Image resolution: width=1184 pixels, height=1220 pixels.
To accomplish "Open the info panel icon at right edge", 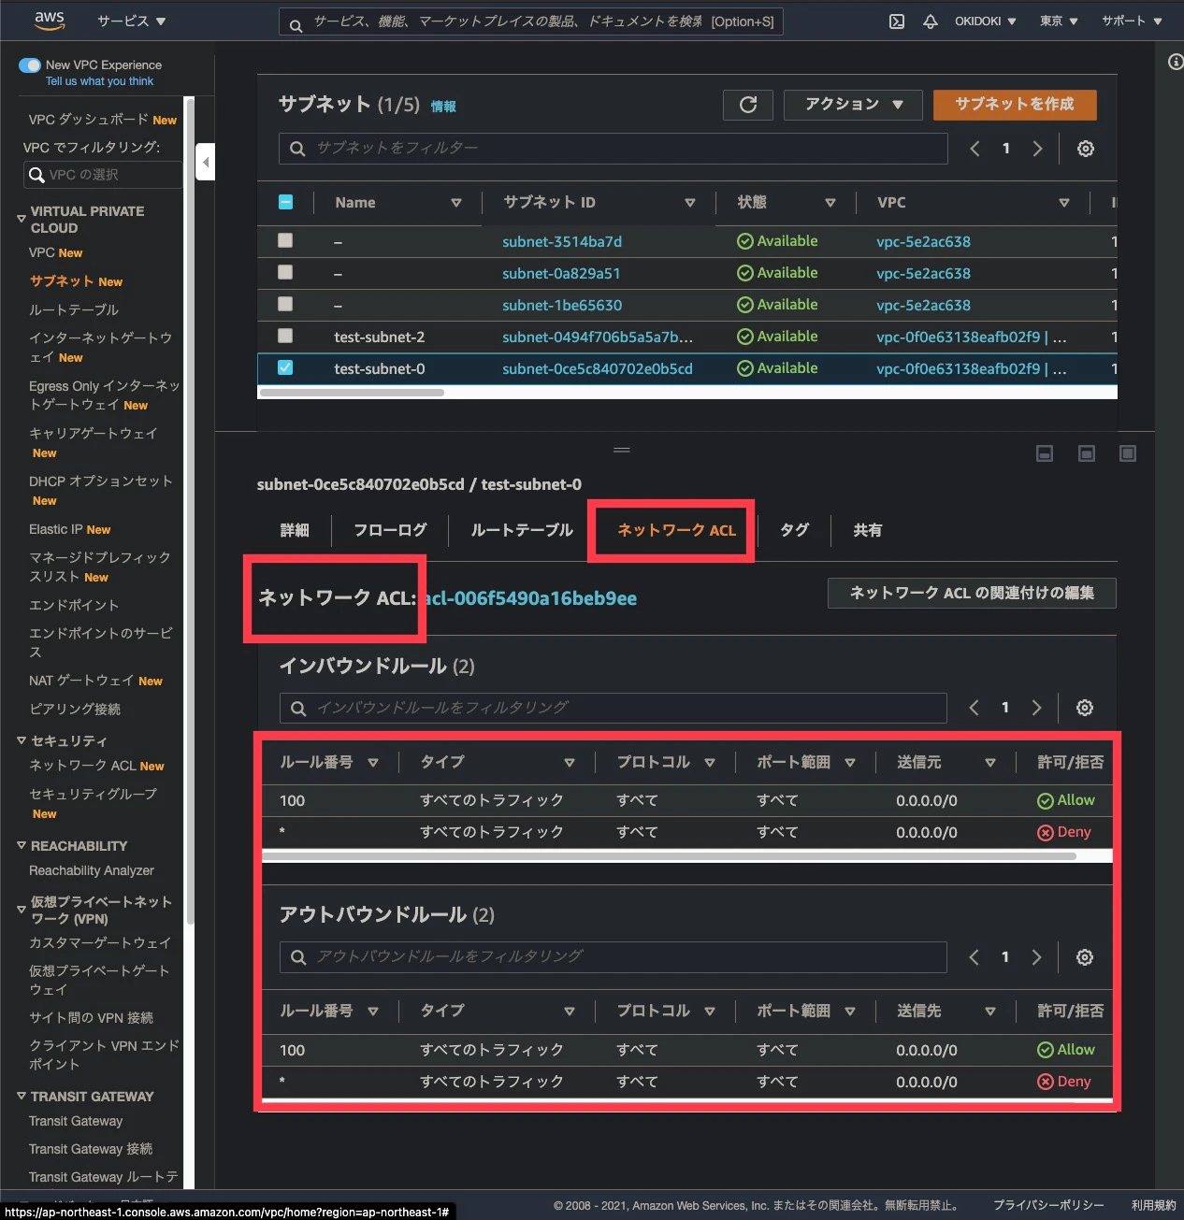I will pyautogui.click(x=1176, y=62).
